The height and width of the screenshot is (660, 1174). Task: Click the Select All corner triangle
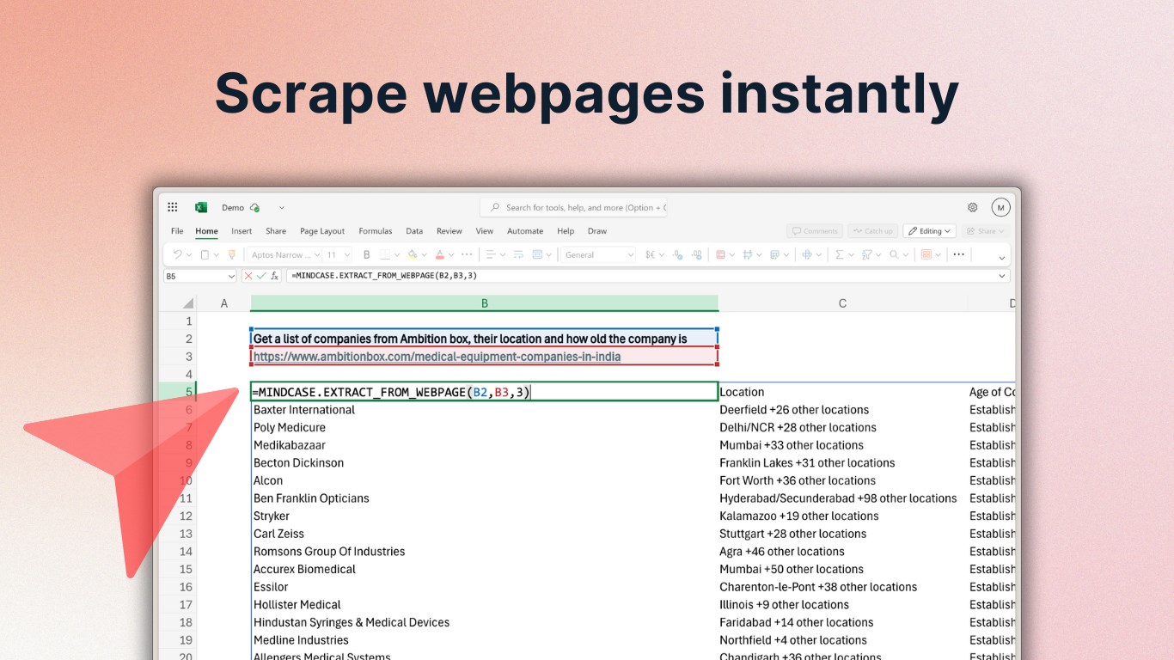(x=188, y=303)
